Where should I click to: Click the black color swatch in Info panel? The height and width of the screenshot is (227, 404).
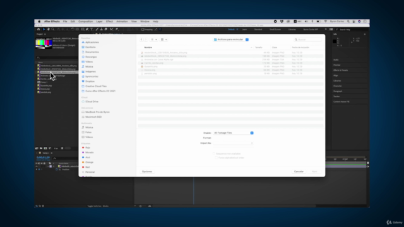335,41
